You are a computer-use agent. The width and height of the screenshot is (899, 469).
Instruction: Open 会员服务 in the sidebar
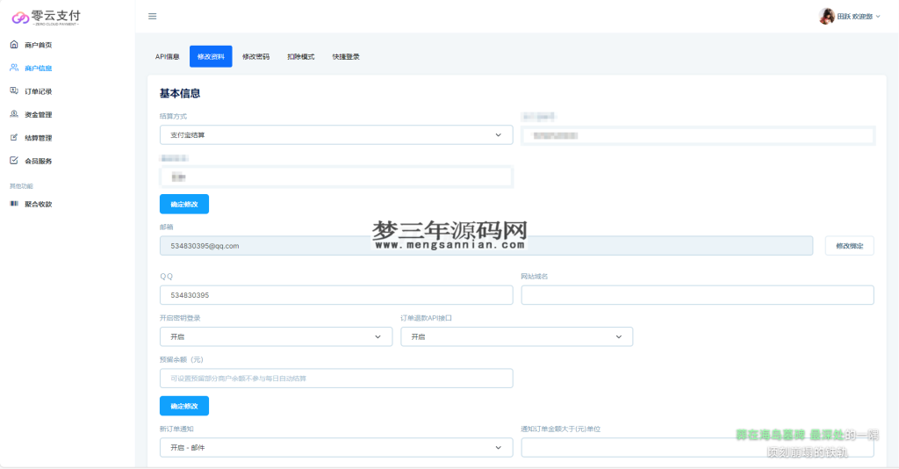[x=39, y=161]
